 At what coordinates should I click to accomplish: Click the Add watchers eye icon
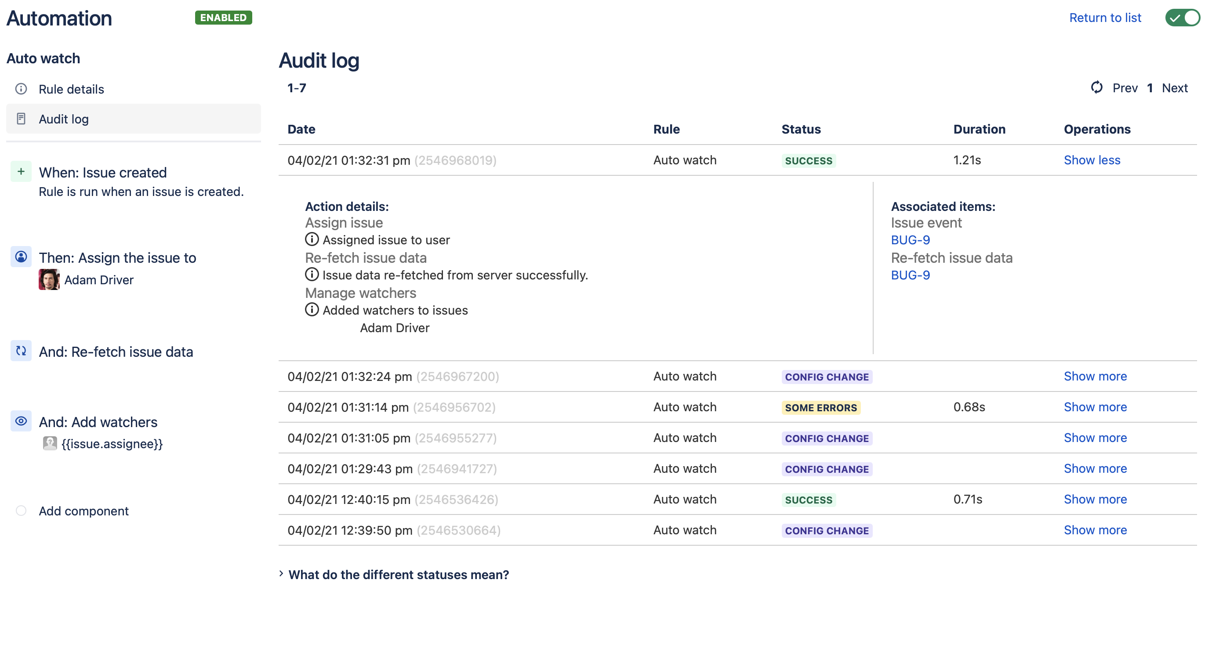[x=21, y=421]
